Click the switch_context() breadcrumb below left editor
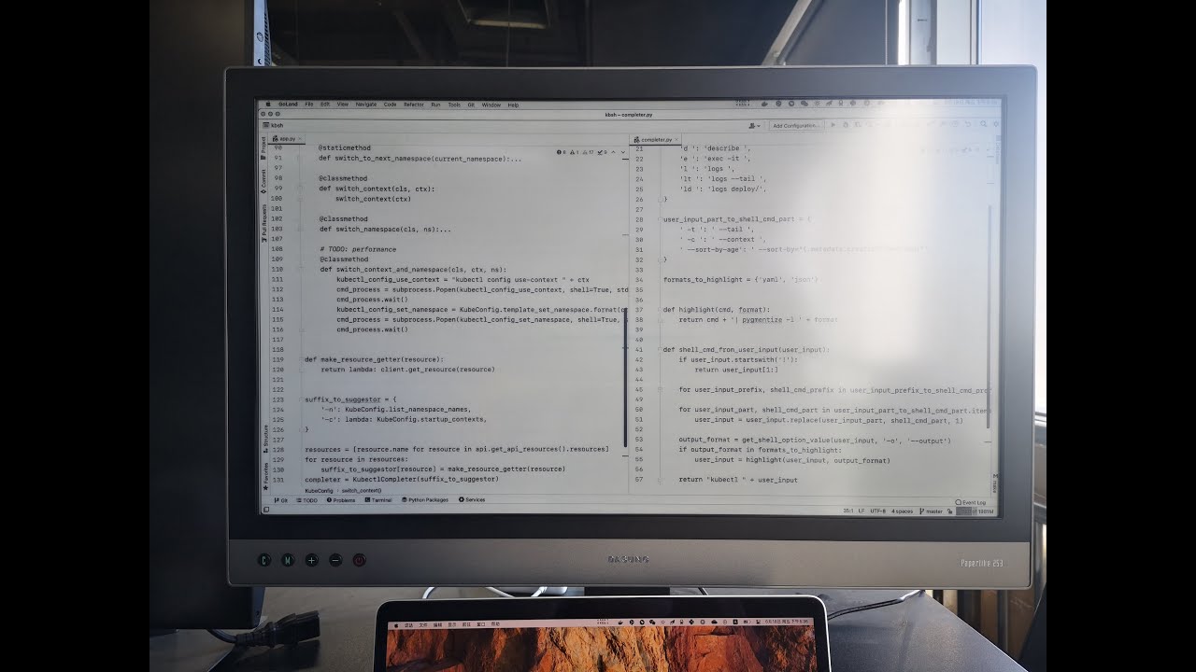 pos(362,490)
